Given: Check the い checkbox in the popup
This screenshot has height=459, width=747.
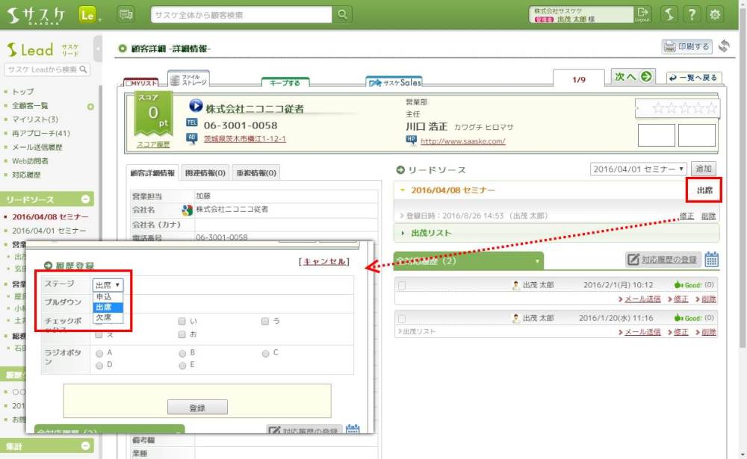Looking at the screenshot, I should tap(182, 322).
